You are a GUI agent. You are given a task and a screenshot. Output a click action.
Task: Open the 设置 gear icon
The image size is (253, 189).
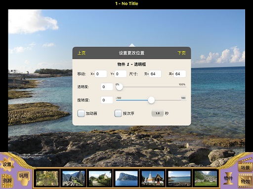7,164
